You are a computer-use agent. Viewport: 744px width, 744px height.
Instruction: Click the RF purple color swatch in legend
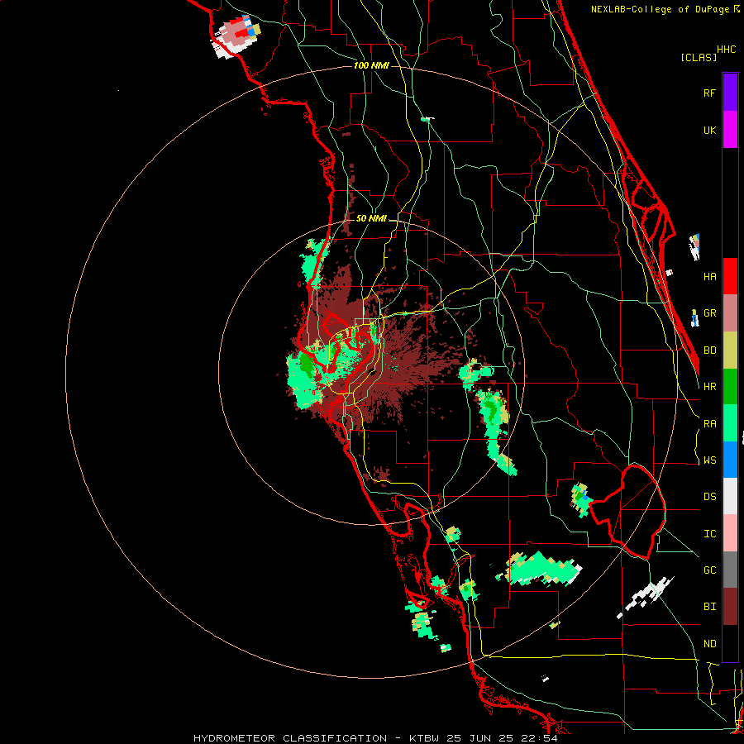[x=730, y=93]
